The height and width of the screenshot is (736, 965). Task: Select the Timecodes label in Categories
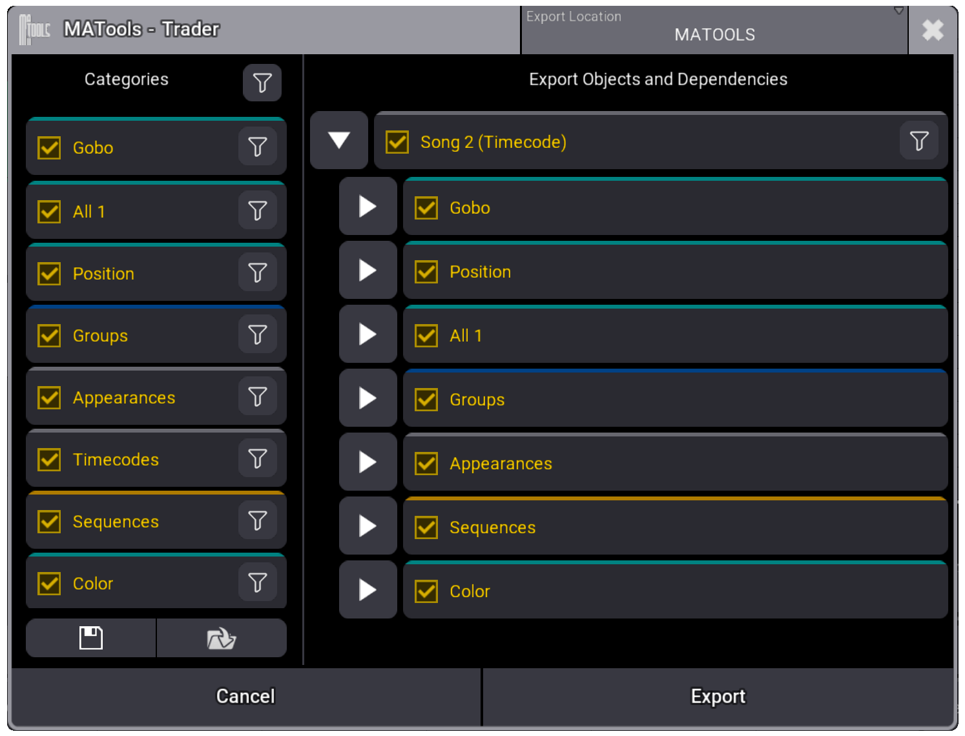click(x=116, y=460)
